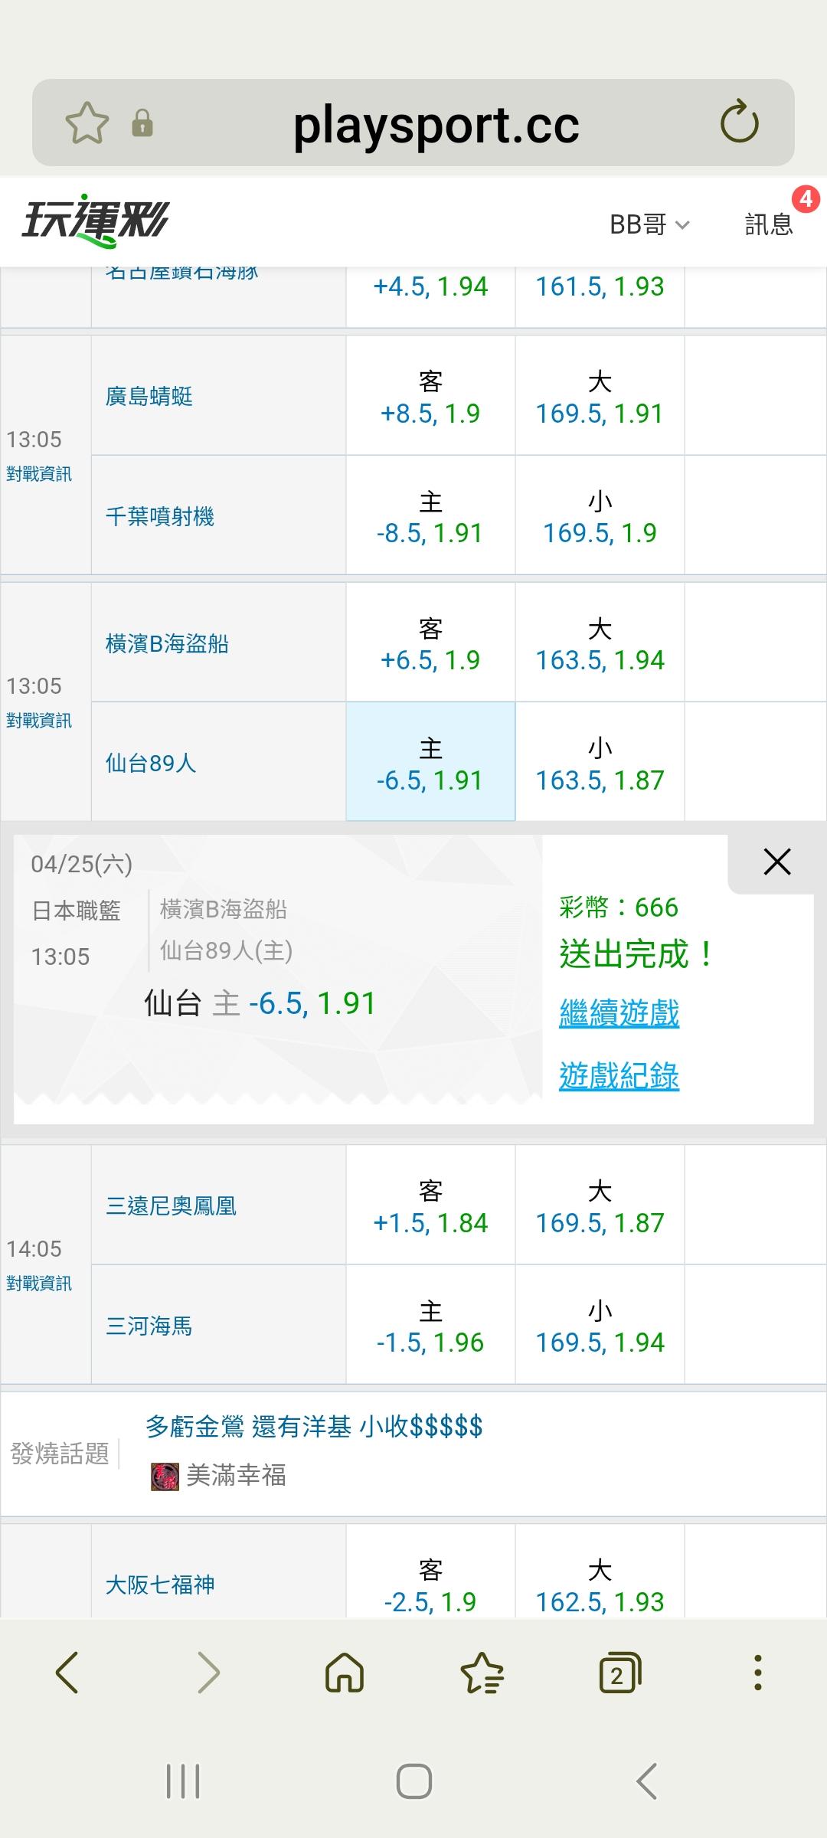Reload the playsport.cc page
Image resolution: width=827 pixels, height=1838 pixels.
point(739,122)
